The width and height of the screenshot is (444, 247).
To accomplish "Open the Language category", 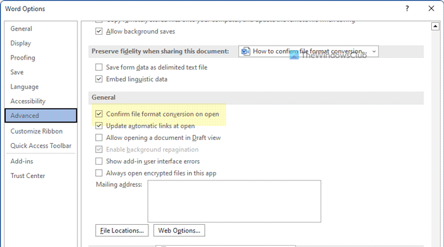I will pos(41,87).
